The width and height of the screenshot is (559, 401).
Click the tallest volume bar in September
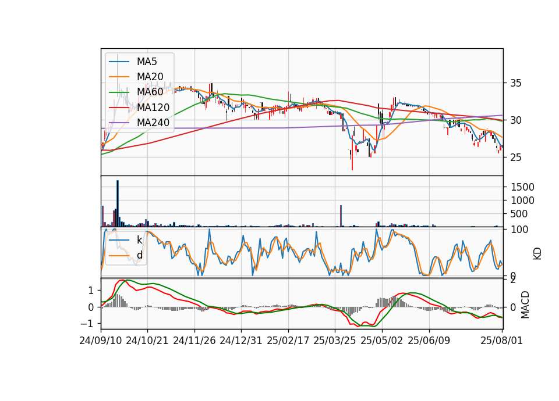point(118,203)
